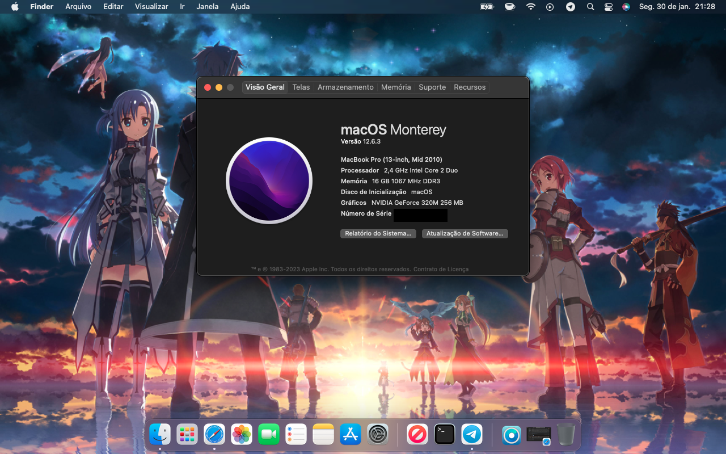Click the macOS Monterey title
The height and width of the screenshot is (454, 726).
click(394, 129)
